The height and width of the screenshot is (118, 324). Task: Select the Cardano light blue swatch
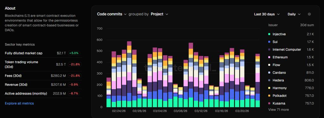pyautogui.click(x=269, y=73)
